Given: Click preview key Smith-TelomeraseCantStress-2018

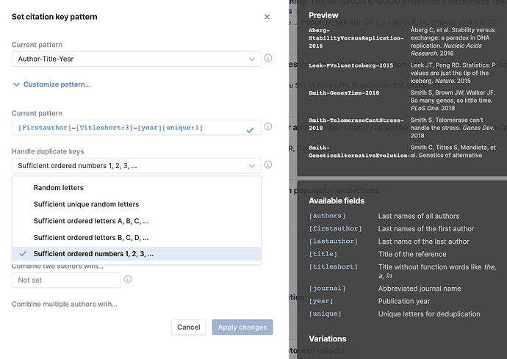Looking at the screenshot, I should (356, 124).
